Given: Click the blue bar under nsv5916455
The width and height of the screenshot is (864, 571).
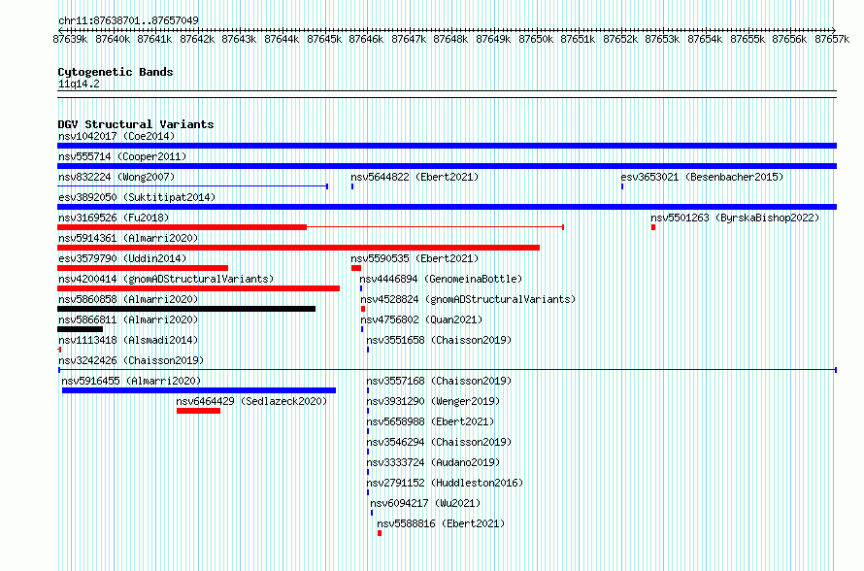Looking at the screenshot, I should tap(199, 390).
